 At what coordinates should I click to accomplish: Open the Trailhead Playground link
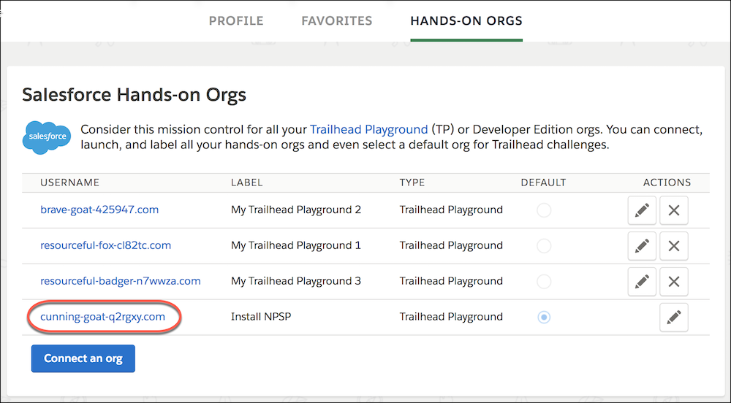click(368, 129)
